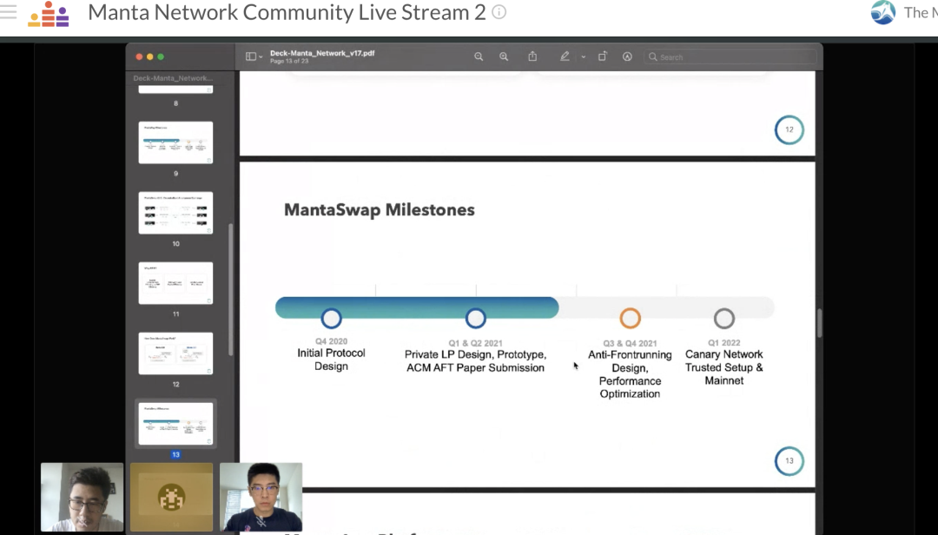Open the markup pen dropdown arrow
This screenshot has width=938, height=535.
click(584, 56)
